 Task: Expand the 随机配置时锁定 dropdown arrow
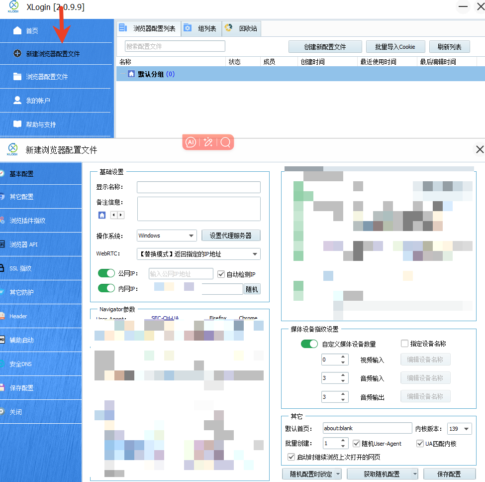tap(338, 474)
